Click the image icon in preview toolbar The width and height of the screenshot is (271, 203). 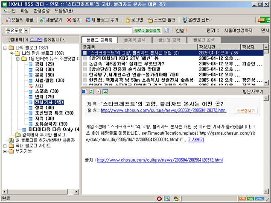105,91
